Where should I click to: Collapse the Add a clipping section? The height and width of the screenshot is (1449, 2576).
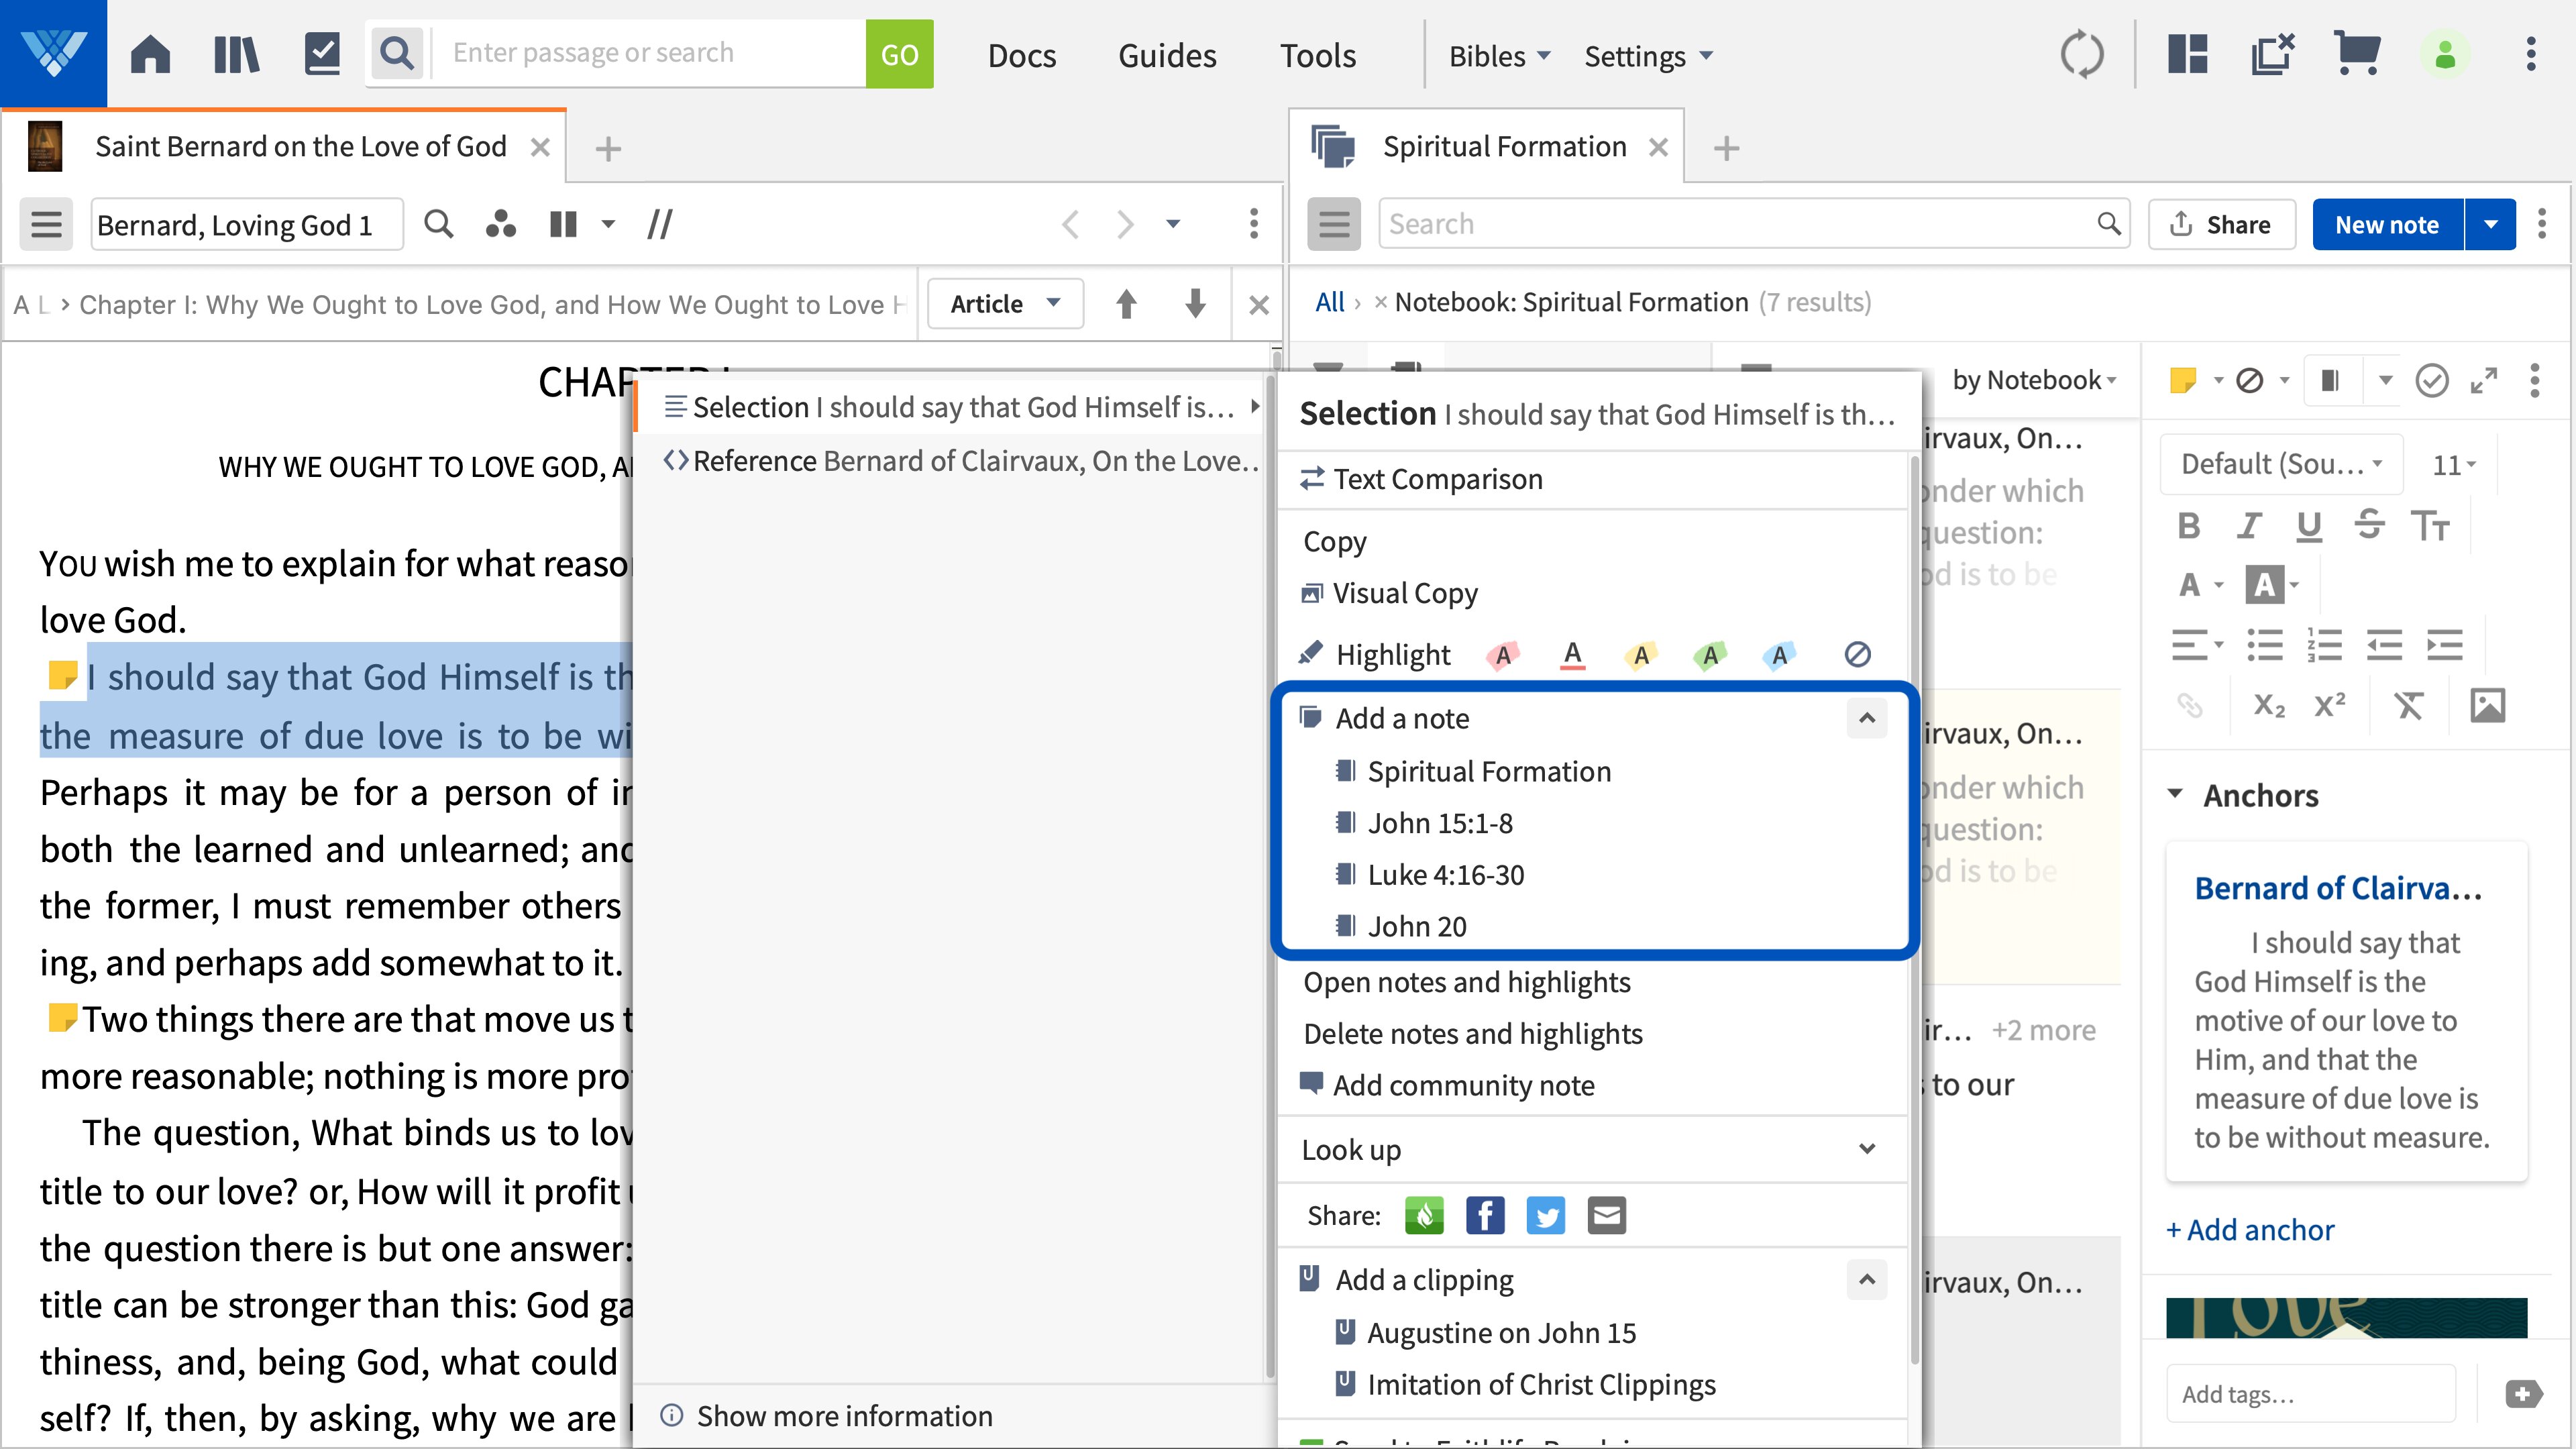point(1866,1280)
